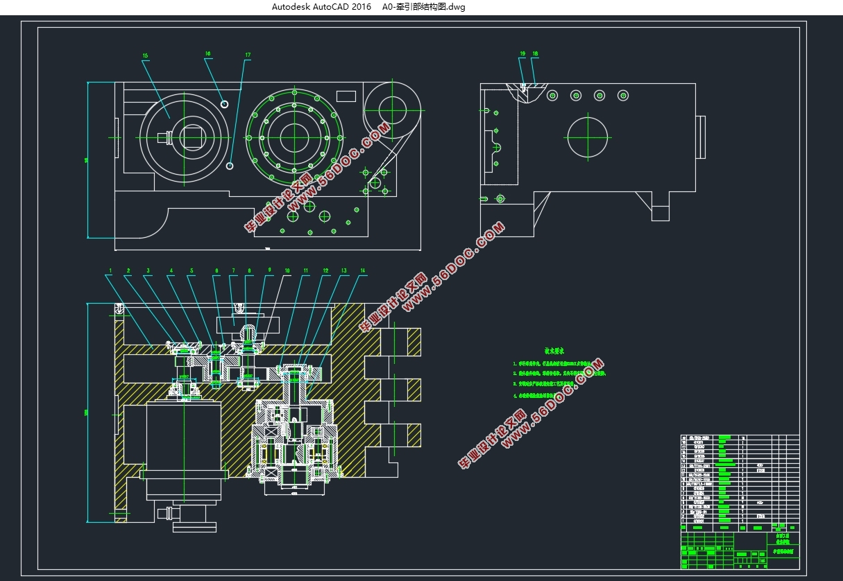Pick balloon label 11 above section view

(305, 270)
